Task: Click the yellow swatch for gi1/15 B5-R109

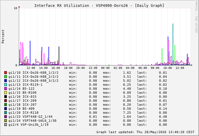Action: pos(5,93)
